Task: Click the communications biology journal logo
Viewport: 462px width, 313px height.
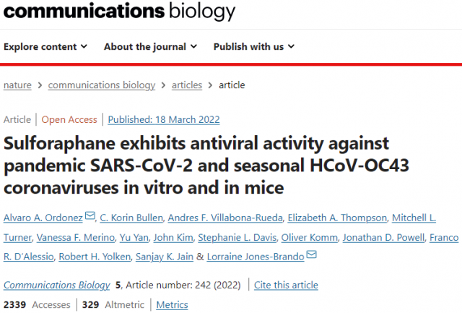Action: 119,12
